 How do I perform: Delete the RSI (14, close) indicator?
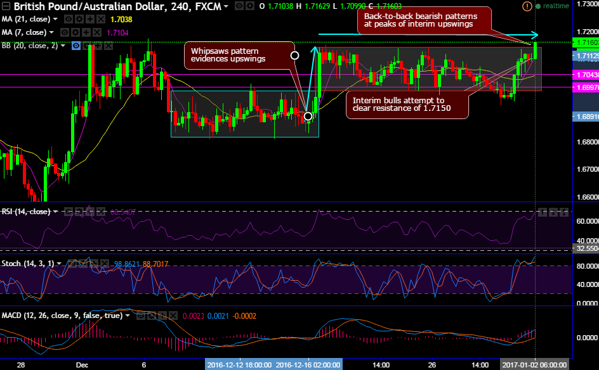pos(100,212)
